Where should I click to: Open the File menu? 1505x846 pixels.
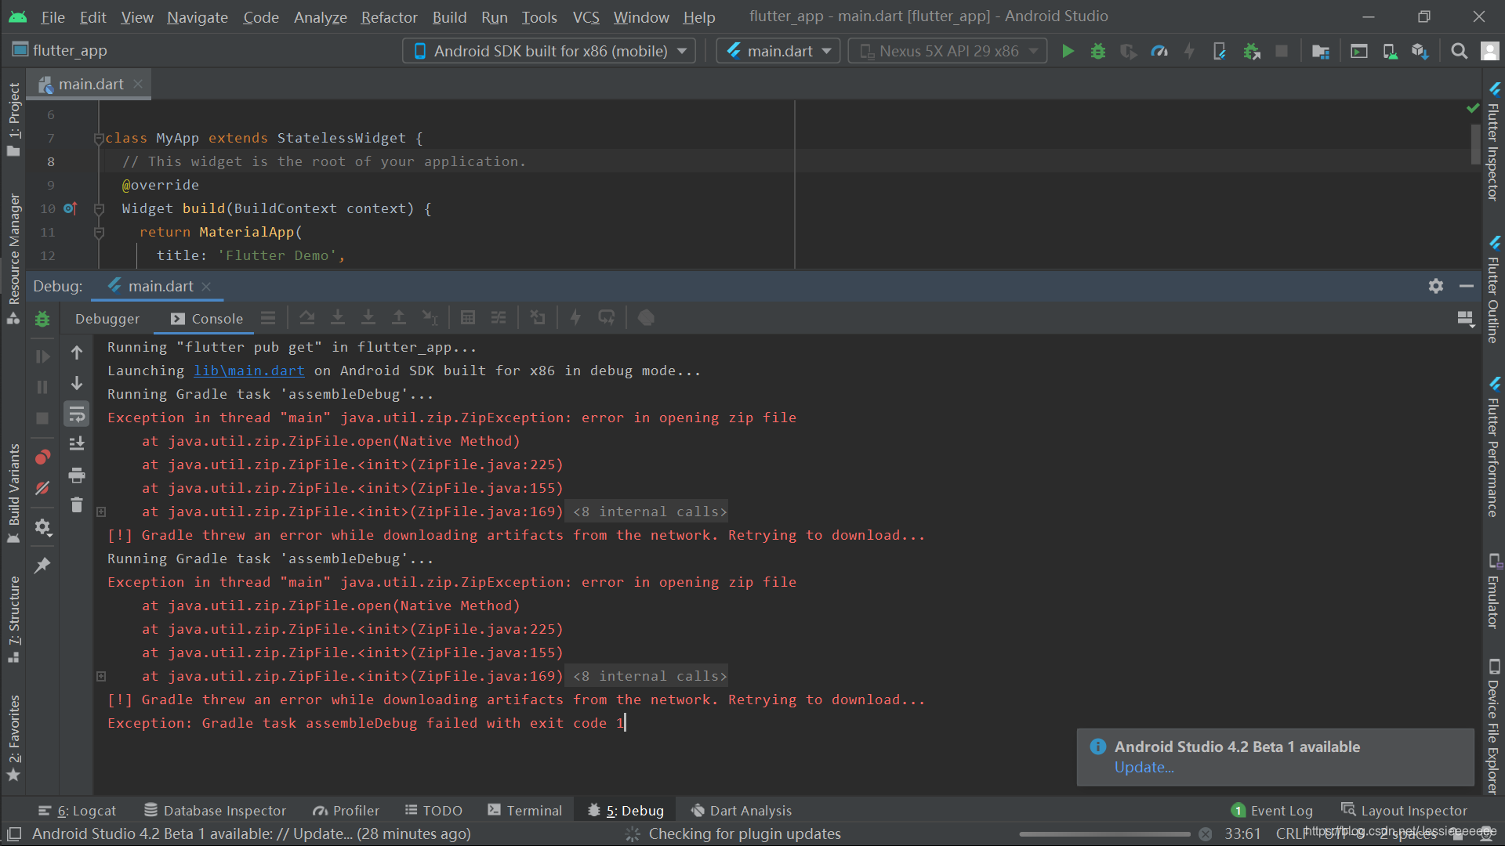53,16
